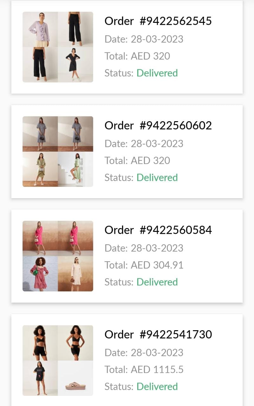Select the pink sandal product thumbnail
254x406 pixels.
pos(75,378)
